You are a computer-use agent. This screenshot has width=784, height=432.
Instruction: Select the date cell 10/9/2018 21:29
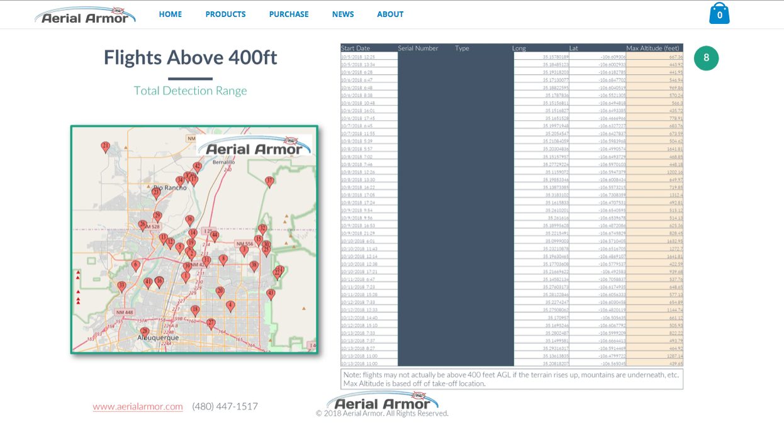point(369,233)
